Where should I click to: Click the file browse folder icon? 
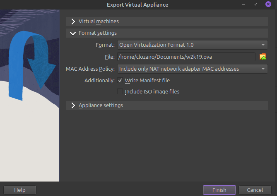[x=263, y=57]
